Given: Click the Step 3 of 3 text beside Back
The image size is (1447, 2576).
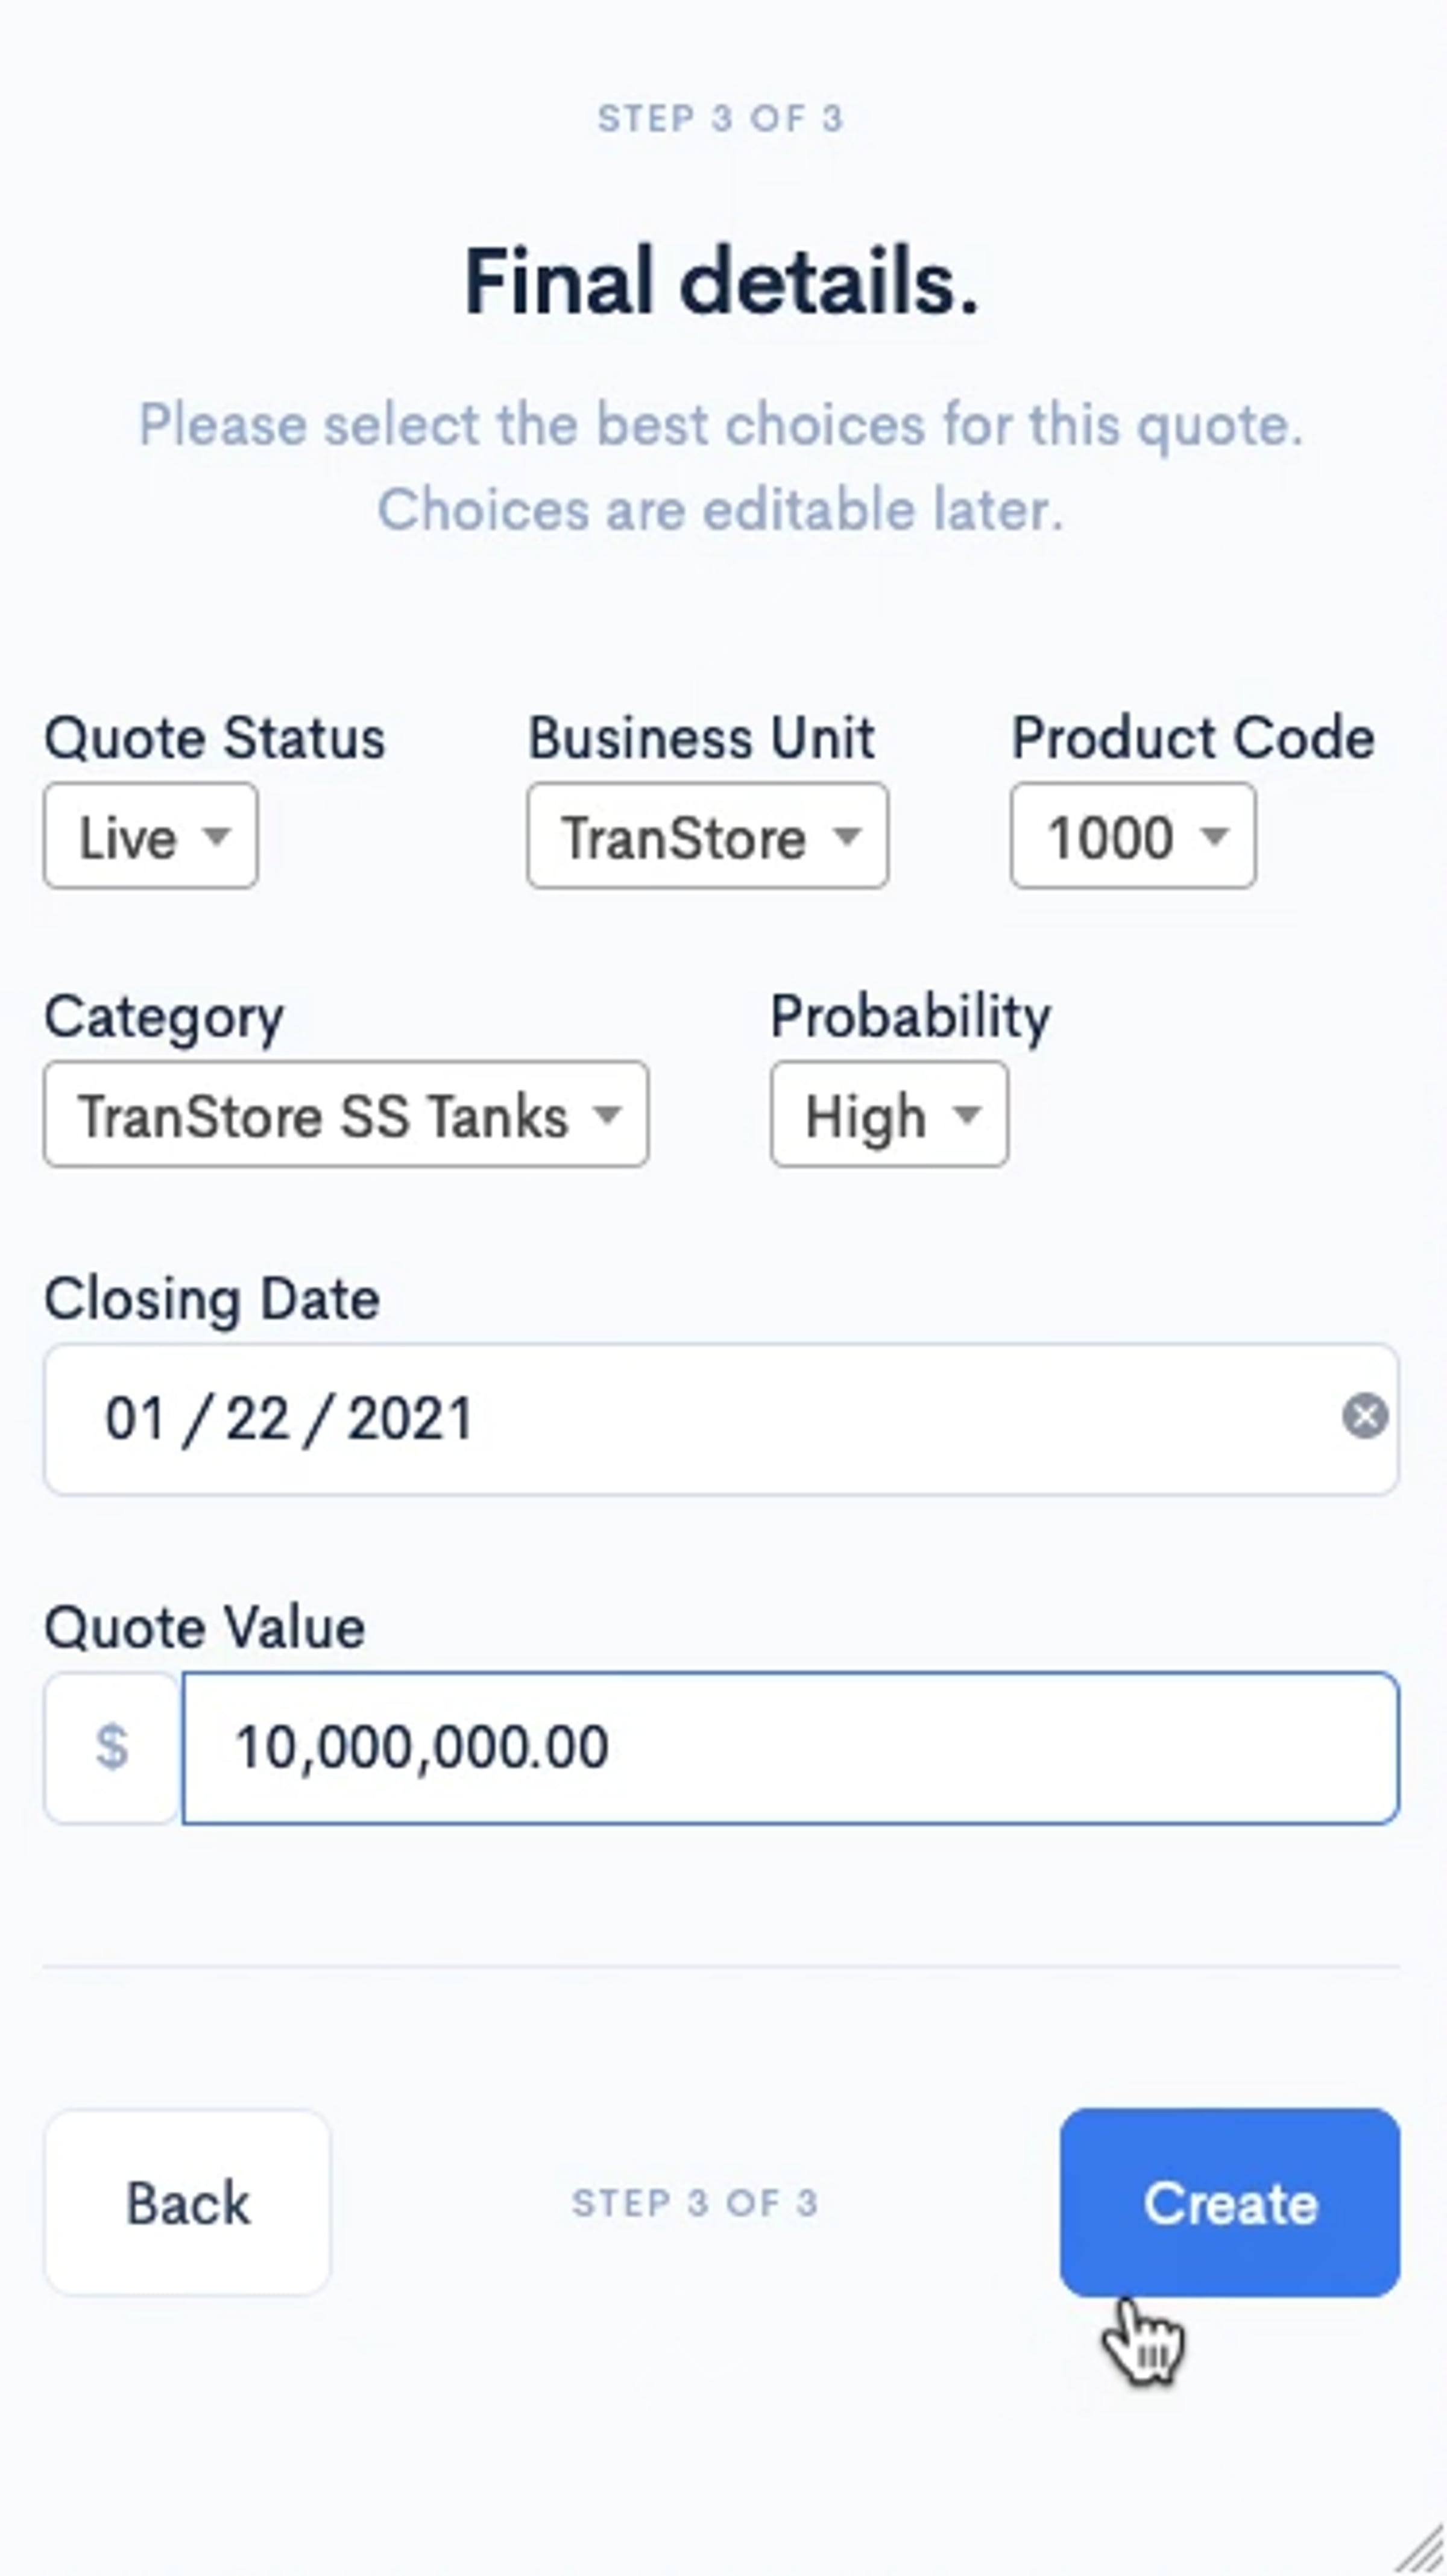Looking at the screenshot, I should click(695, 2203).
